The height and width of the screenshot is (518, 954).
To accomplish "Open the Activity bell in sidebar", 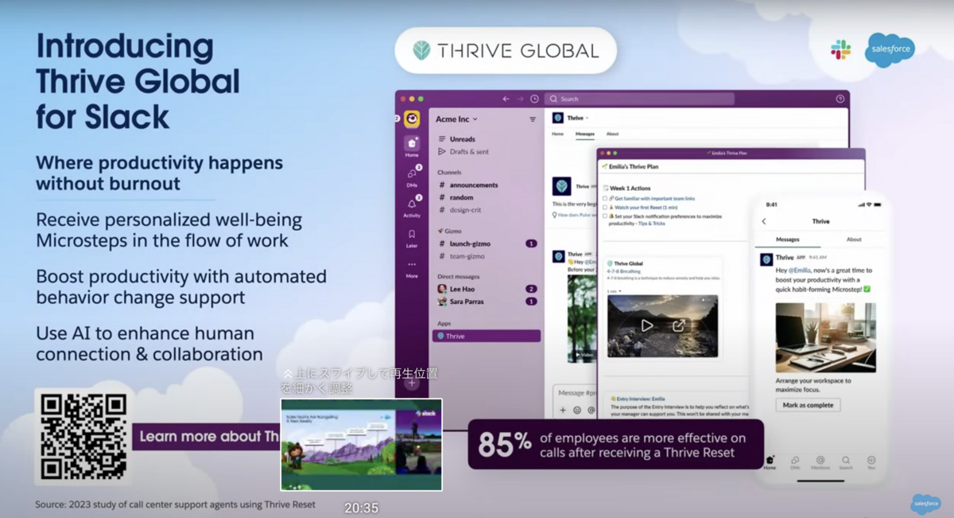I will click(412, 207).
